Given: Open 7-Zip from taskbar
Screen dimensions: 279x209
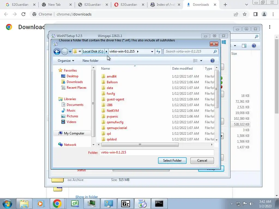Looking at the screenshot, I should [x=125, y=204].
